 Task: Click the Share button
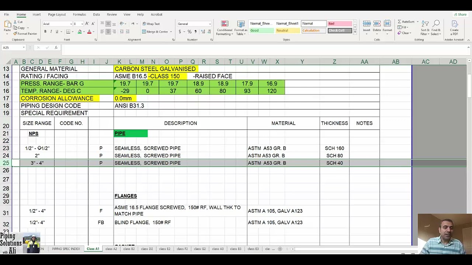[460, 14]
